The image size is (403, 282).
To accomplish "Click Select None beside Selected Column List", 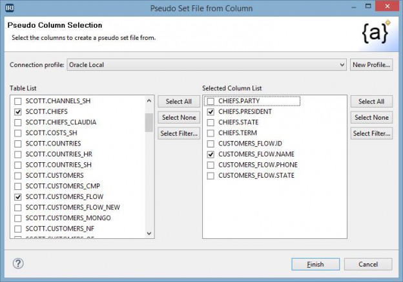I will click(x=371, y=117).
